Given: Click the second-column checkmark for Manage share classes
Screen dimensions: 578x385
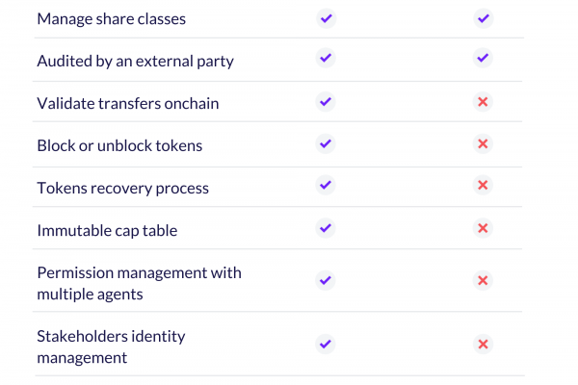Looking at the screenshot, I should click(484, 18).
